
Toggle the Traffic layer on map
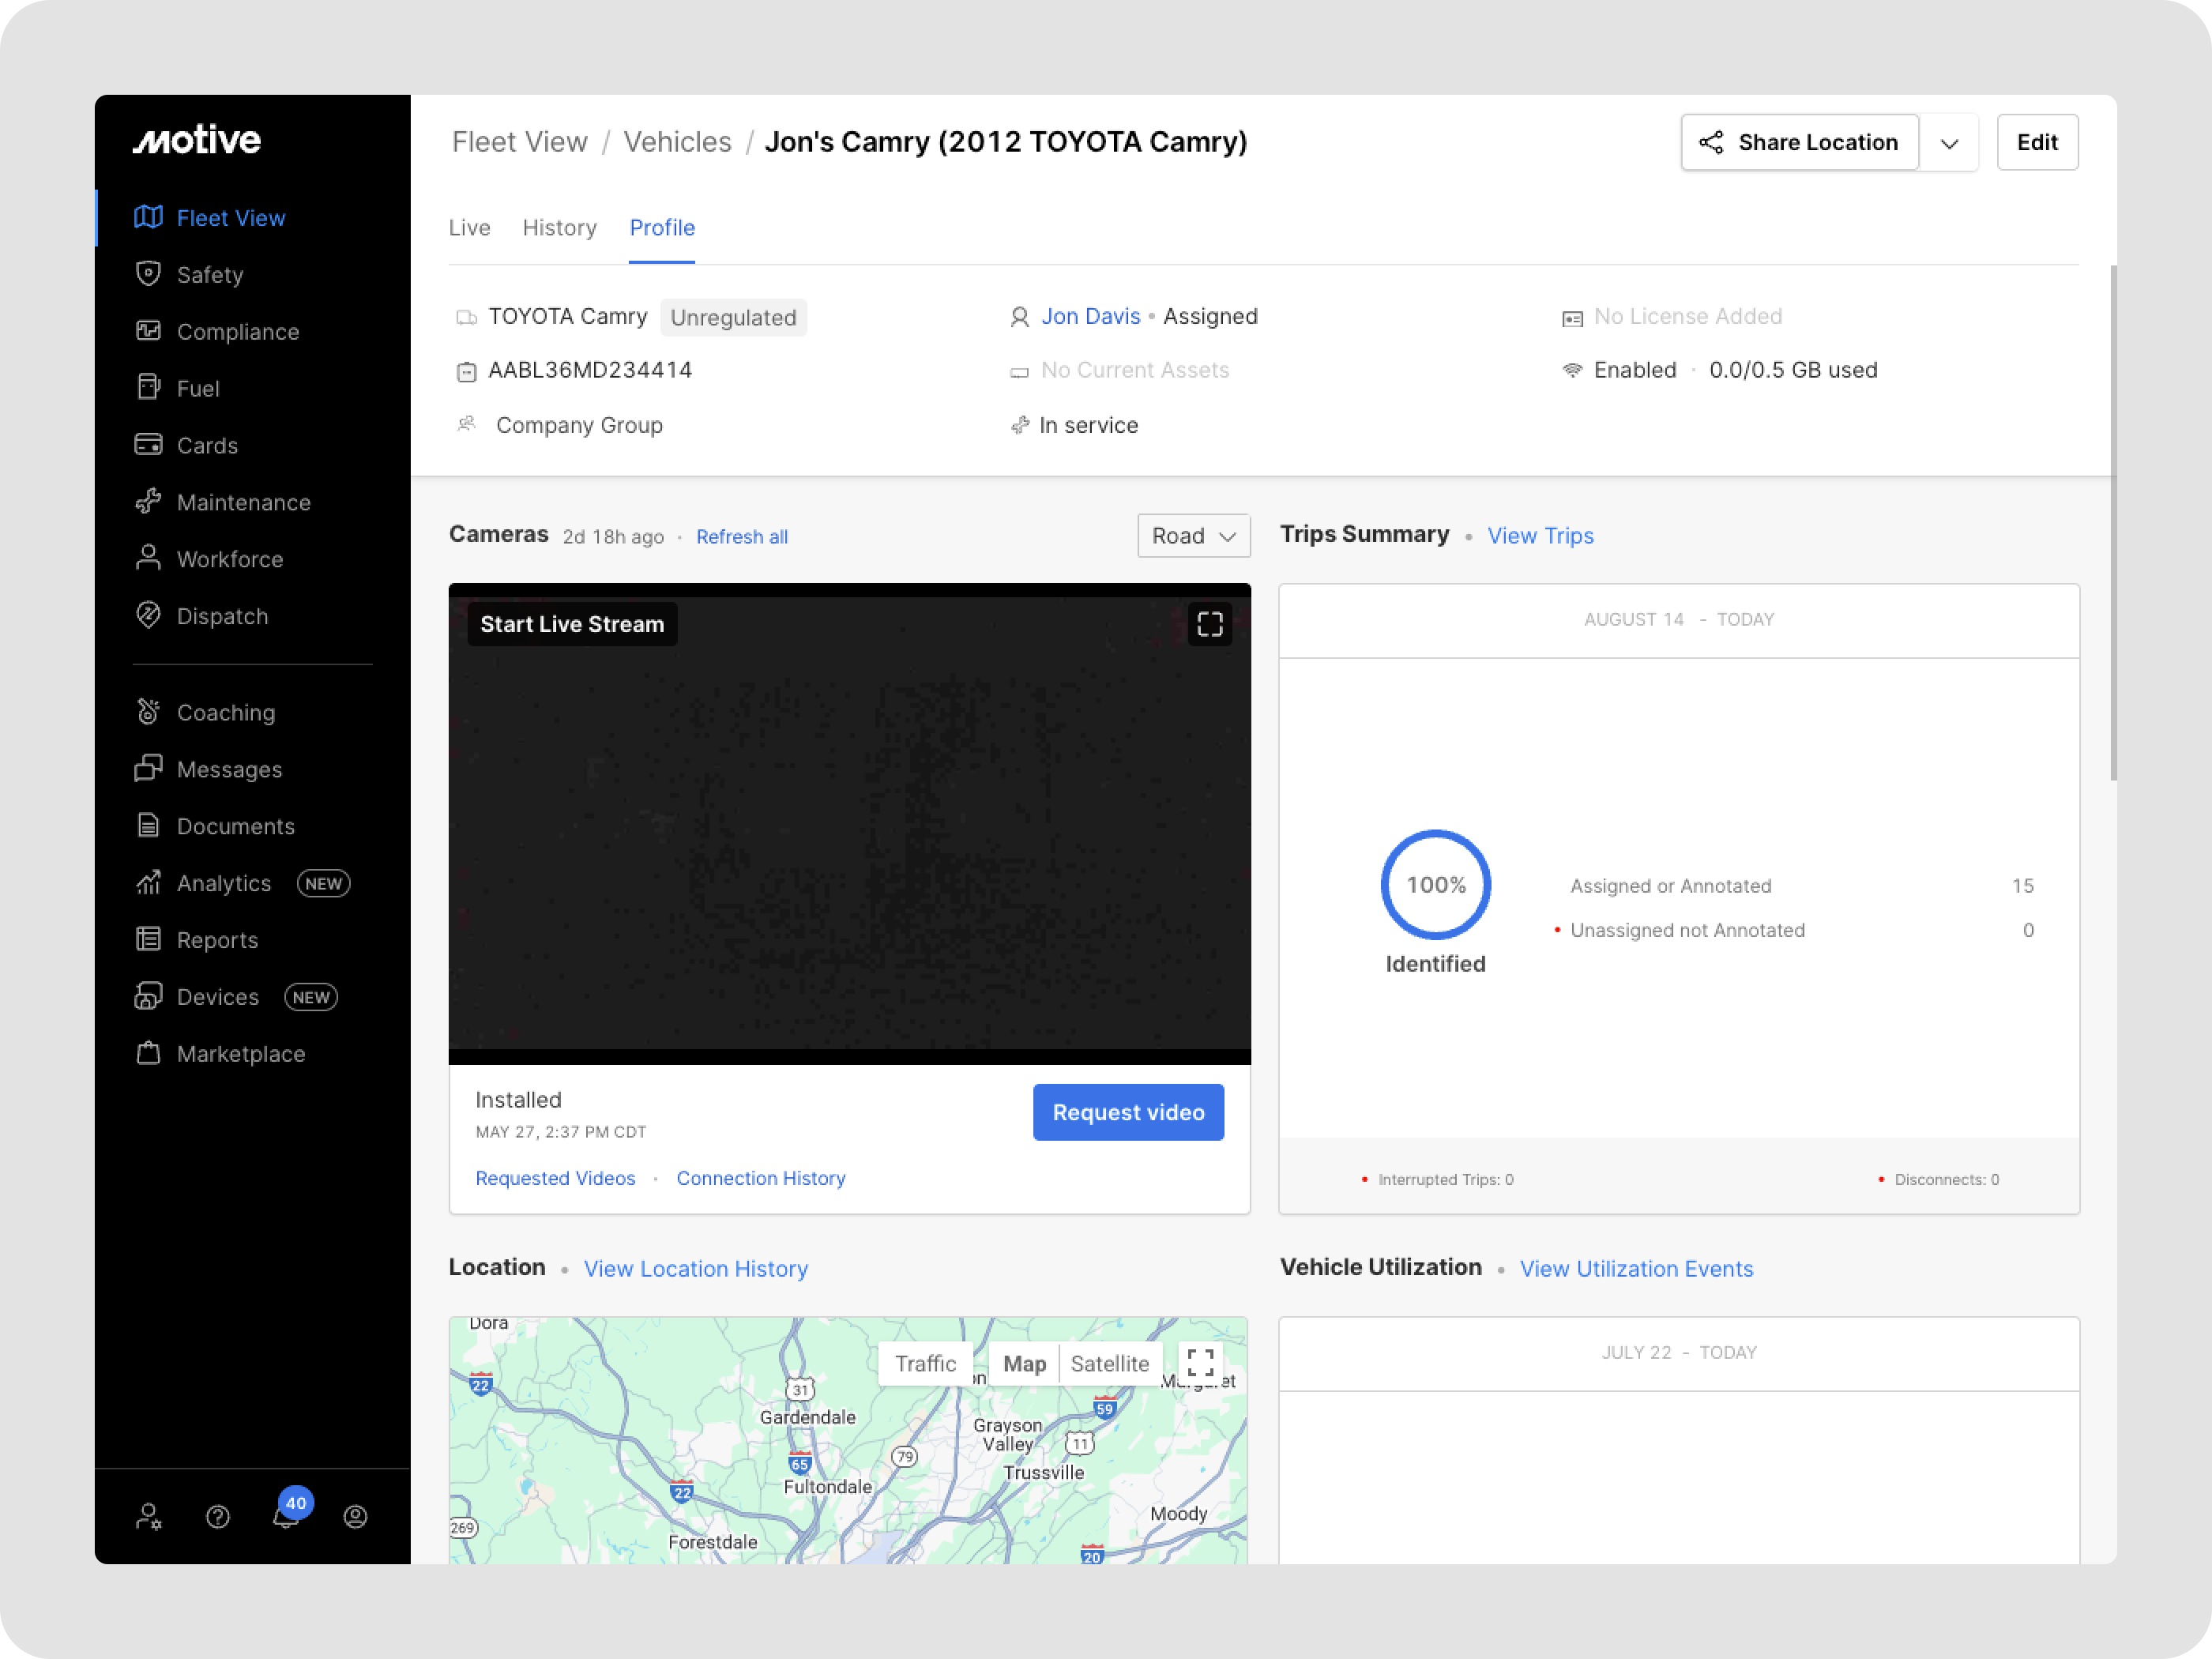(925, 1364)
